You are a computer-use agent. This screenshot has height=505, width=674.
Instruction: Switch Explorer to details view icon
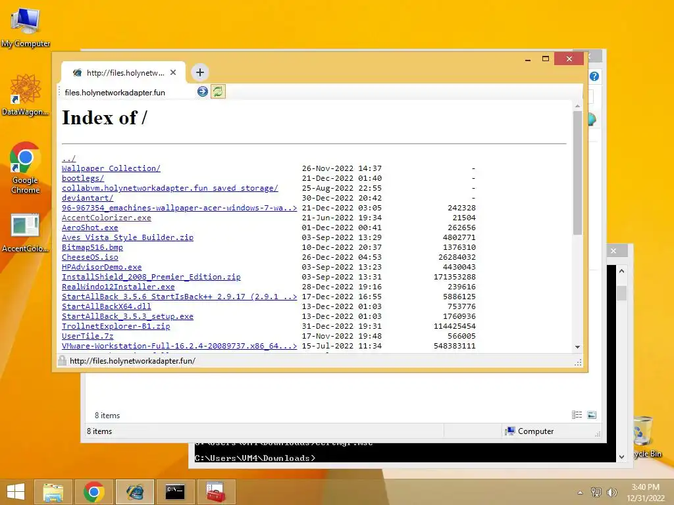pyautogui.click(x=577, y=414)
